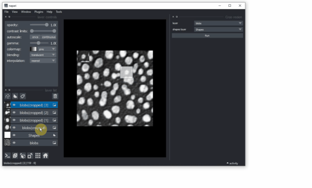Enable grid view mode

click(38, 156)
